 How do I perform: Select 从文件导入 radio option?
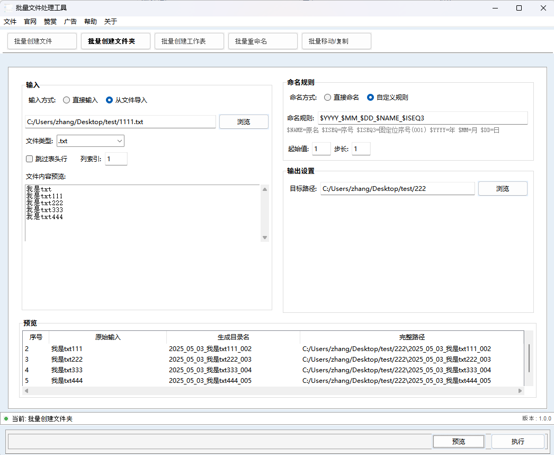click(x=110, y=100)
